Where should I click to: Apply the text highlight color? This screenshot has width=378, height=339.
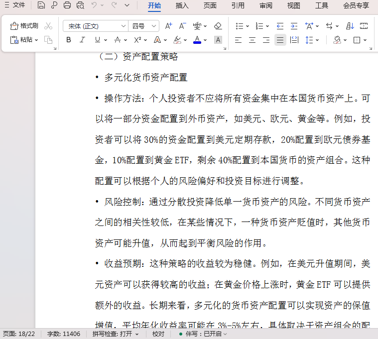(177, 40)
